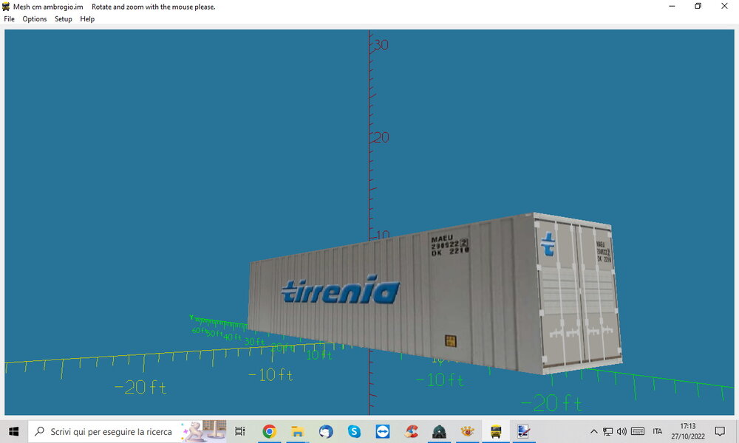The image size is (739, 443).
Task: Minimize the Mesh window
Action: click(x=672, y=6)
